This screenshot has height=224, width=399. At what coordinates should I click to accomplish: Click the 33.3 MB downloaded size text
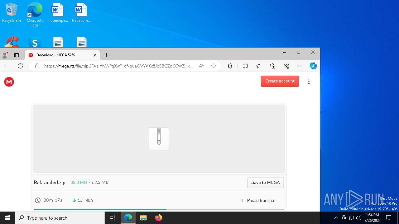pos(79,182)
